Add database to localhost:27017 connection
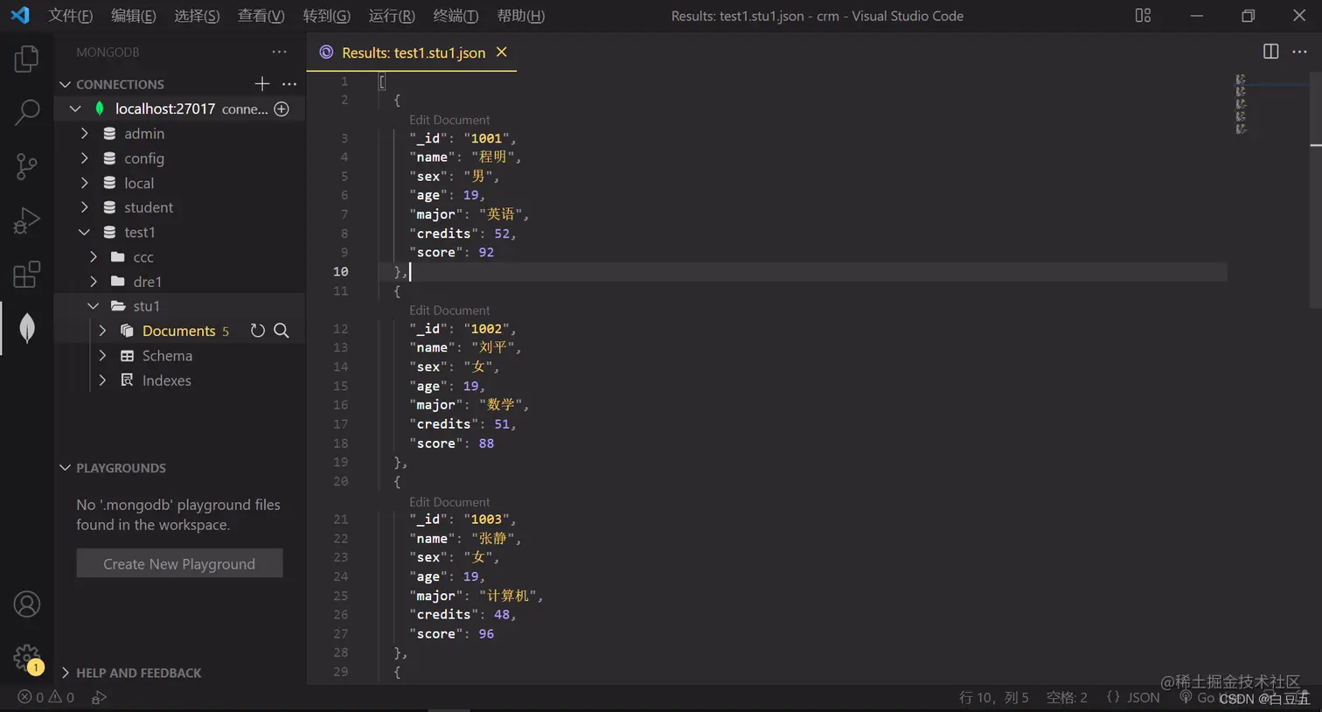This screenshot has width=1322, height=712. point(282,108)
